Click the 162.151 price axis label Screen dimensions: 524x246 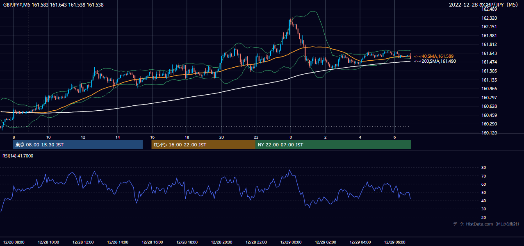pos(489,27)
